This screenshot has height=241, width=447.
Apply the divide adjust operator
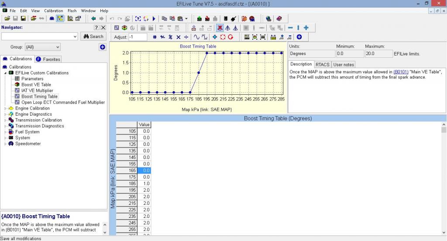(186, 37)
